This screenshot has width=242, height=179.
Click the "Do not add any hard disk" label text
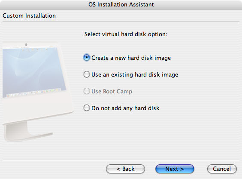125,108
